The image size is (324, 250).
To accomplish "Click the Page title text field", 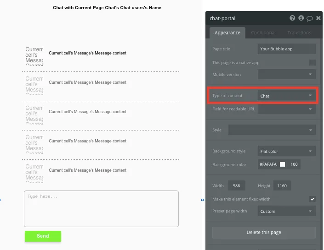I will point(286,49).
